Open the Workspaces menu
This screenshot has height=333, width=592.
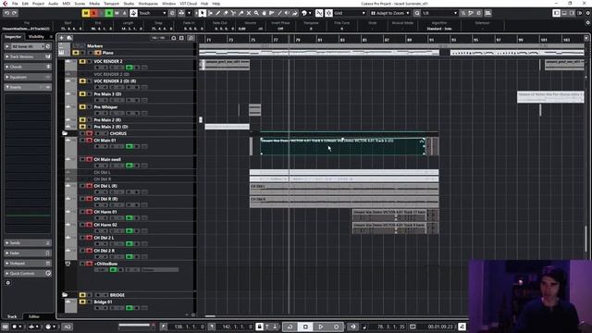[x=148, y=4]
